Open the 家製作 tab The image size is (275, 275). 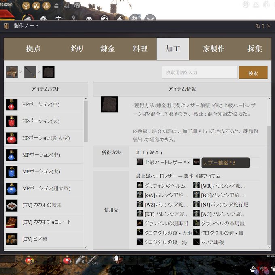[214, 49]
